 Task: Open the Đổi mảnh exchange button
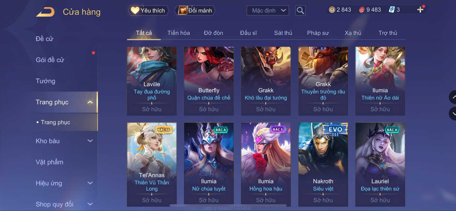(x=195, y=11)
